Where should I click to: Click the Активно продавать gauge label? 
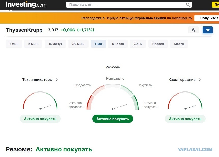coord(76,105)
